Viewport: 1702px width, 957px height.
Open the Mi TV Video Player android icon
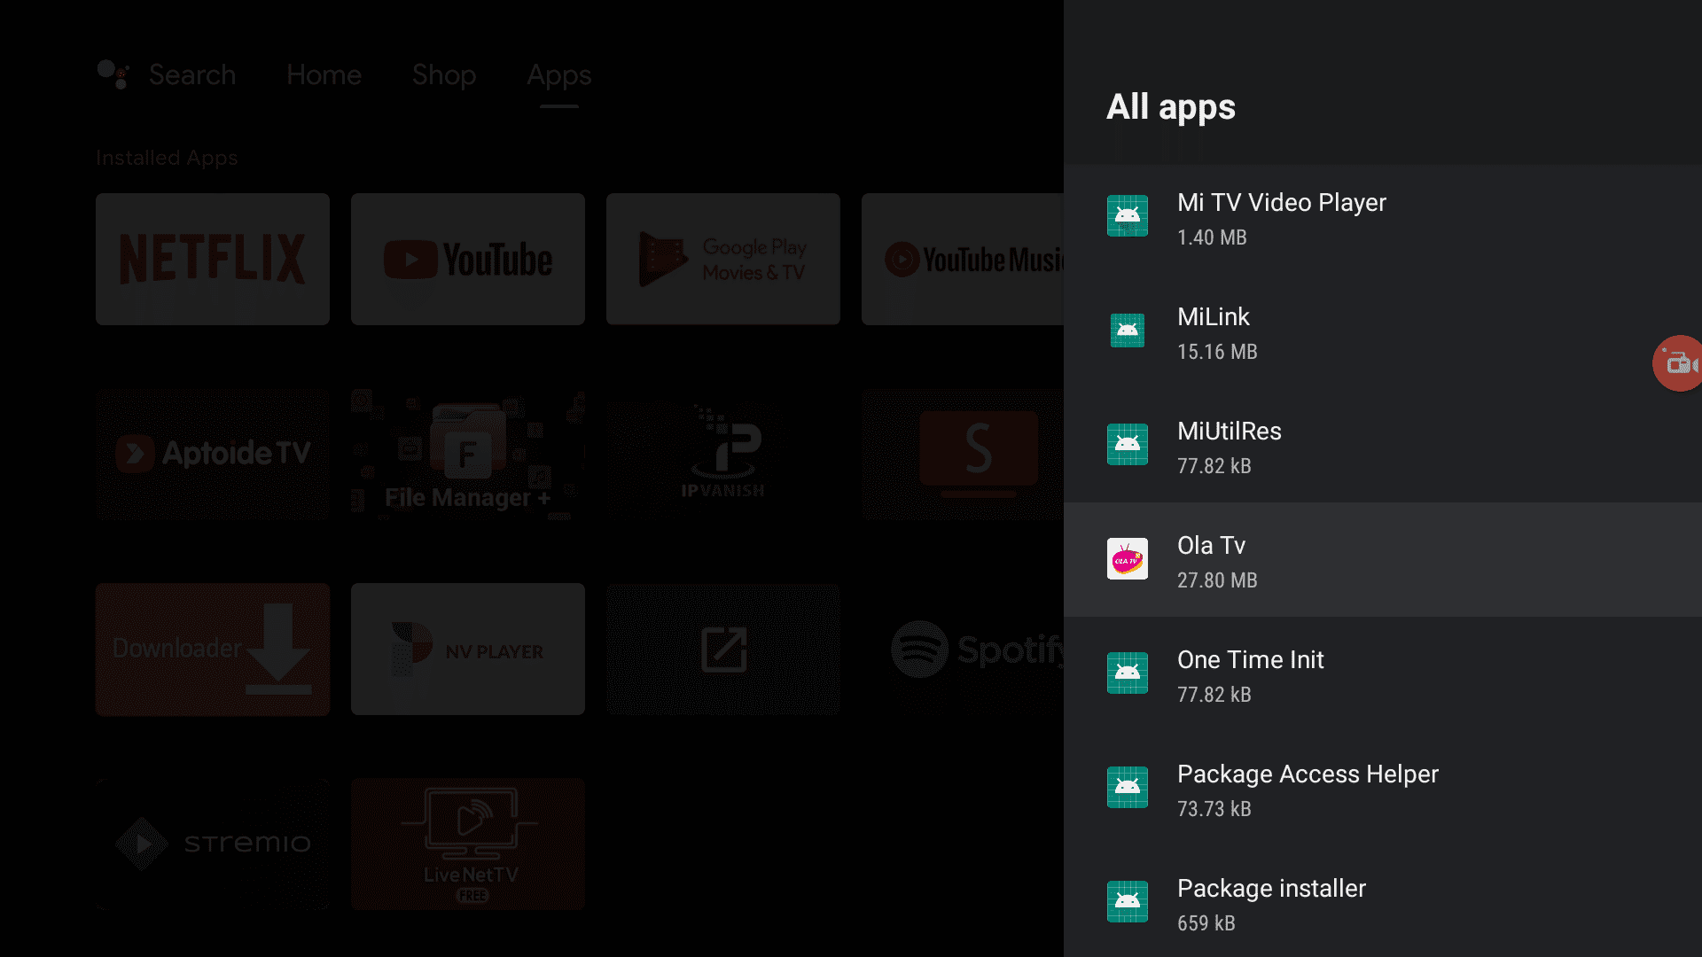[x=1128, y=215]
